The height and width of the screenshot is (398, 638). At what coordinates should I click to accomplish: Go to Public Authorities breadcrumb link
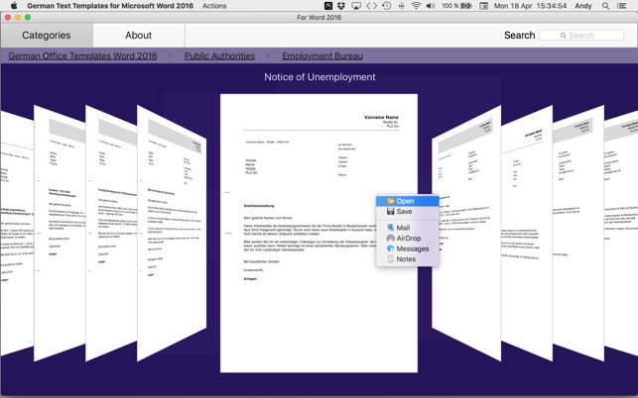[x=219, y=56]
